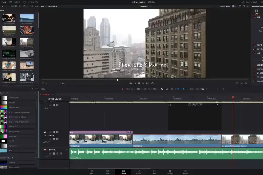Pick the Blade edit mode tool
Viewport: 263px width, 175px height.
(138, 89)
